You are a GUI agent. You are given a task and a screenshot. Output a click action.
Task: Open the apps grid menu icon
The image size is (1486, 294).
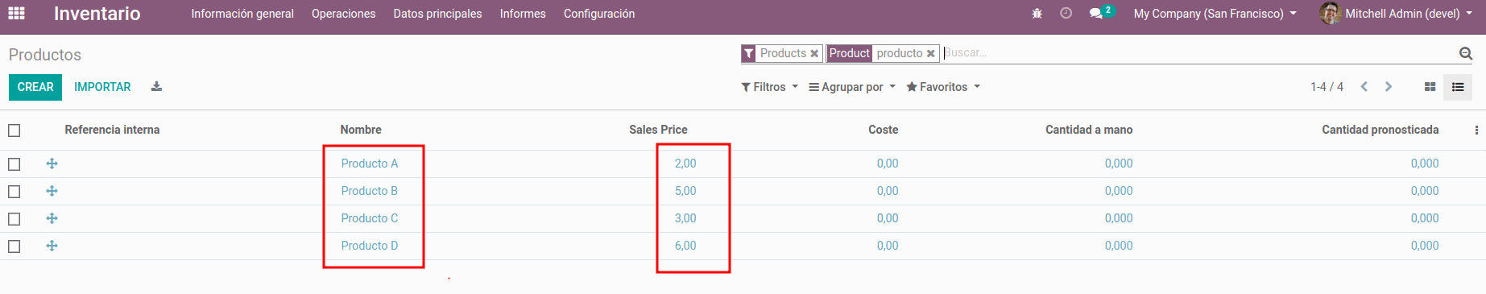[16, 14]
